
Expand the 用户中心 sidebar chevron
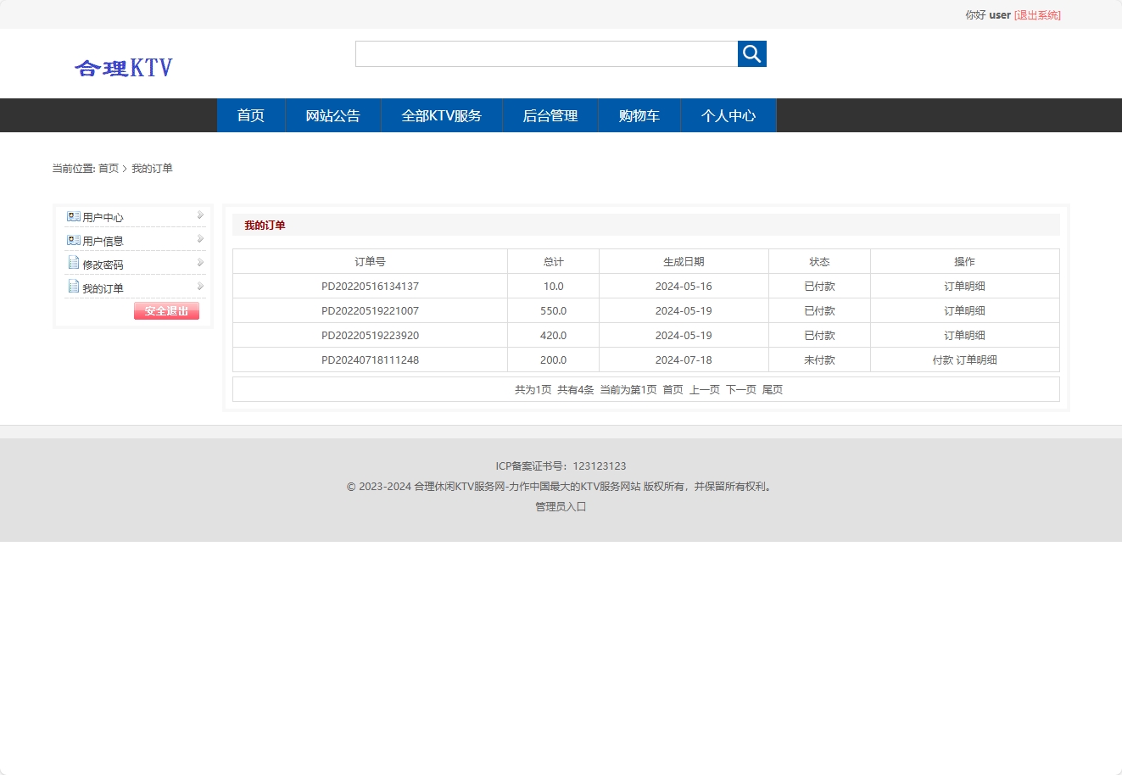[x=200, y=216]
